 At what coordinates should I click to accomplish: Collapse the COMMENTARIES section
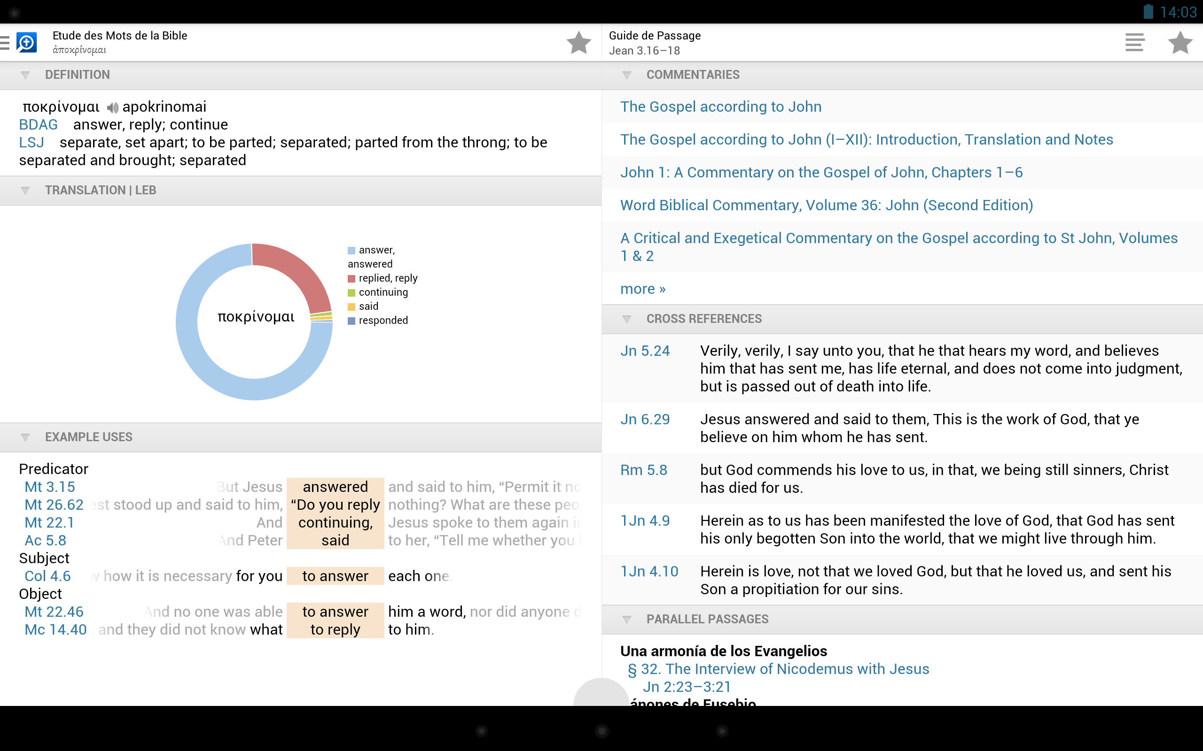click(627, 75)
